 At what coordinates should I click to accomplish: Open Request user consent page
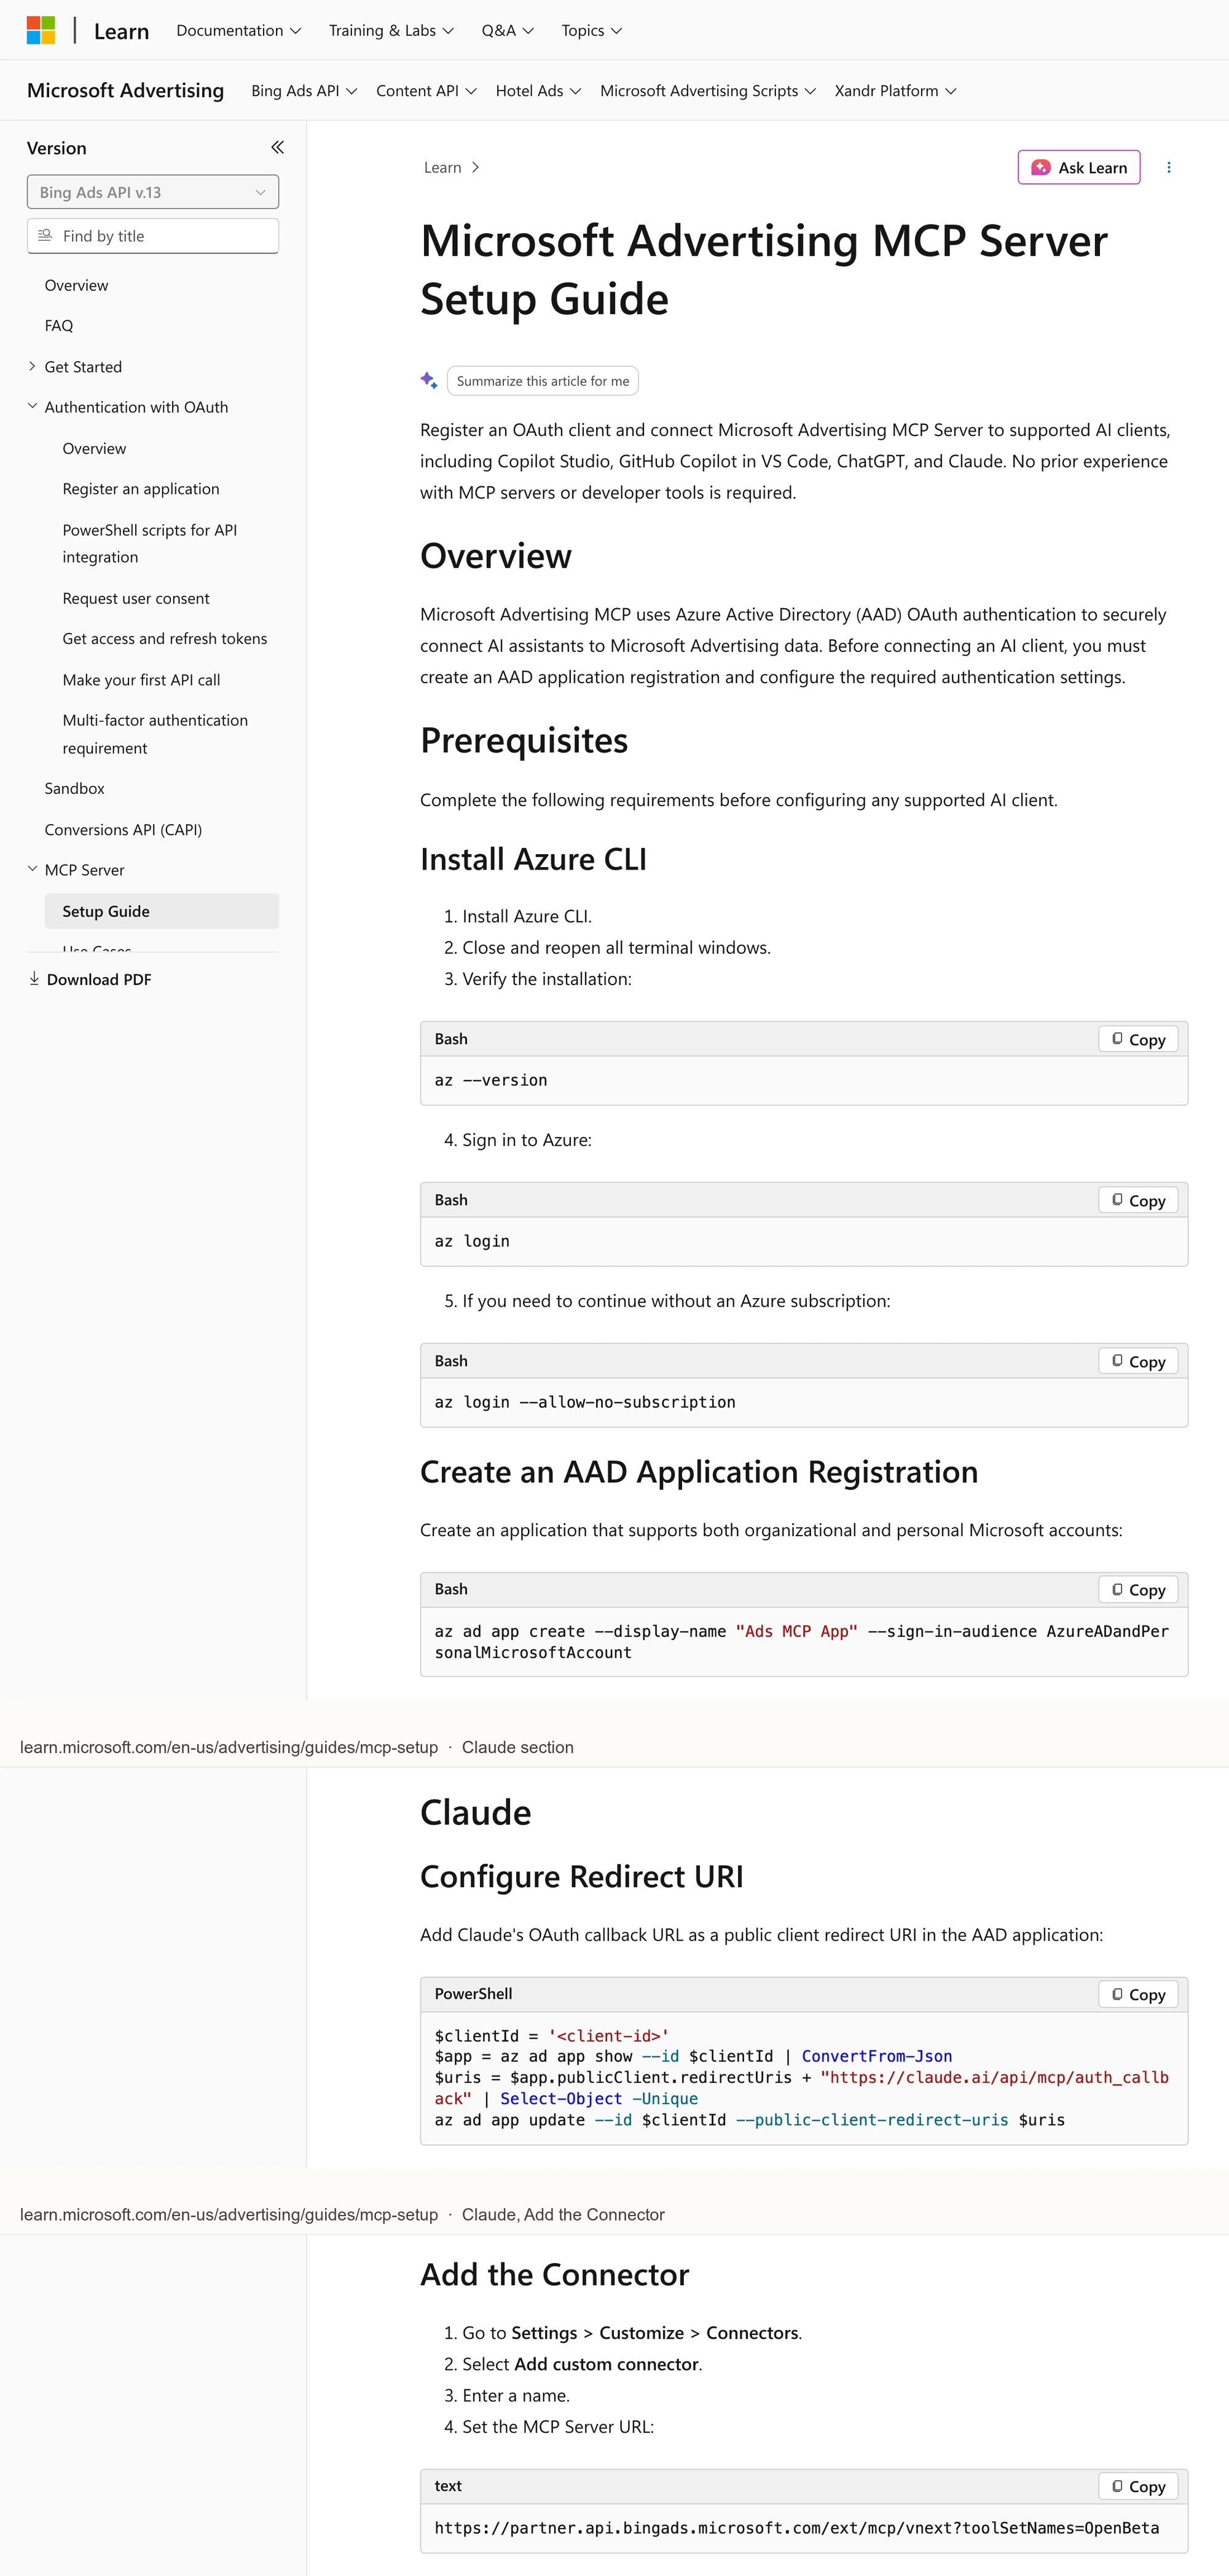[x=136, y=598]
